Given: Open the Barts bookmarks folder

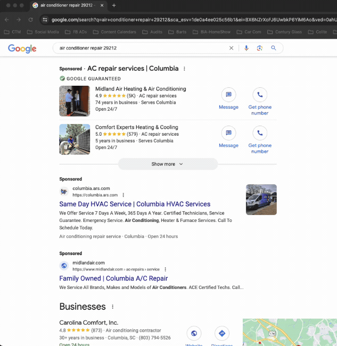Looking at the screenshot, I should [x=177, y=32].
